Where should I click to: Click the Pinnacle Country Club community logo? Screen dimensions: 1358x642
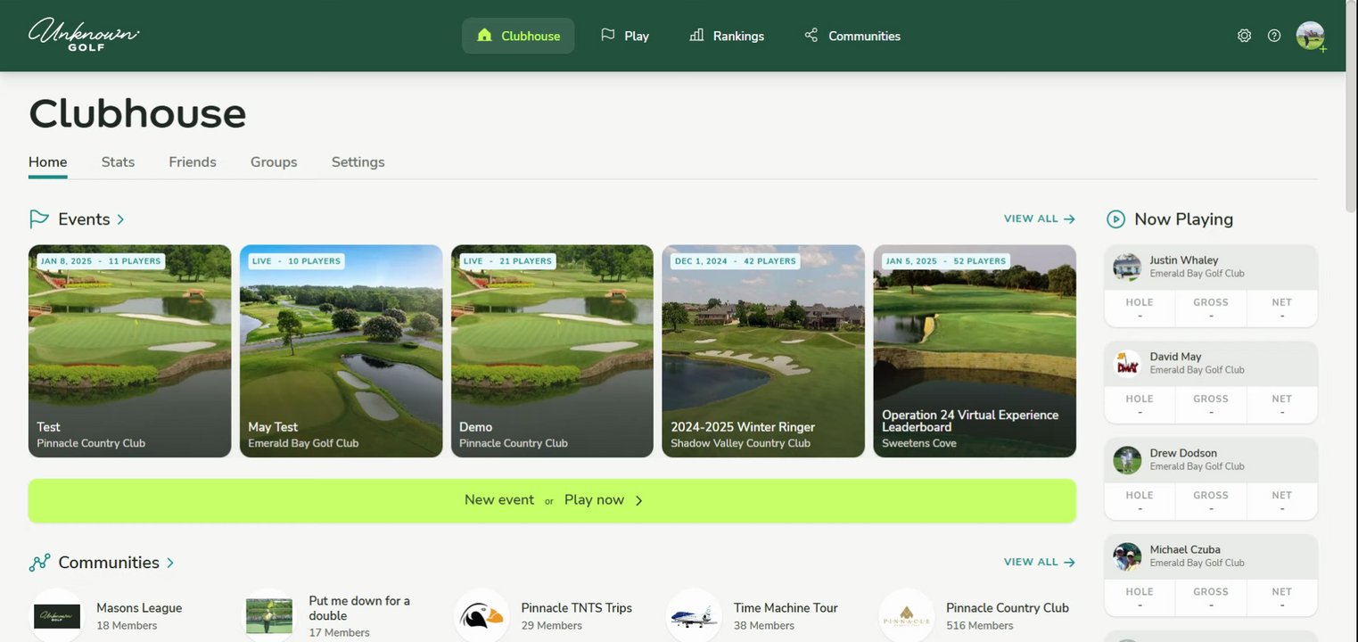tap(906, 616)
